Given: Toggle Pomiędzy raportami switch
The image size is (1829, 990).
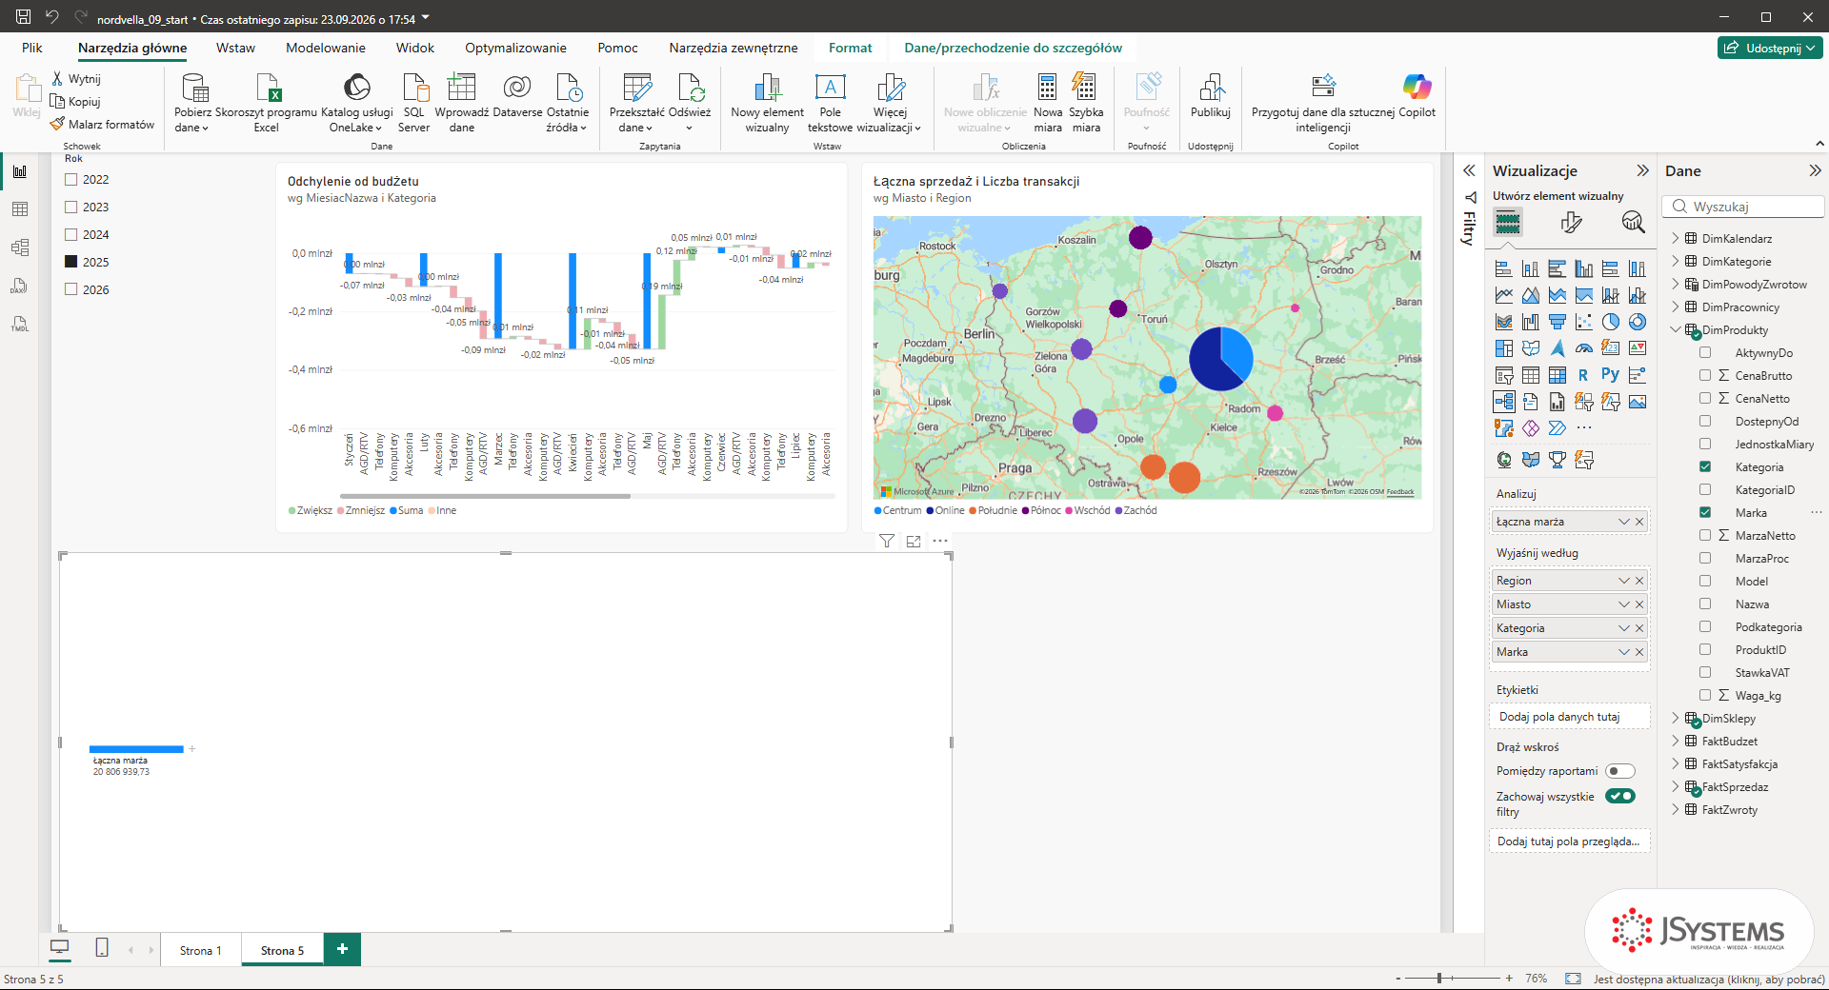Looking at the screenshot, I should pyautogui.click(x=1620, y=771).
